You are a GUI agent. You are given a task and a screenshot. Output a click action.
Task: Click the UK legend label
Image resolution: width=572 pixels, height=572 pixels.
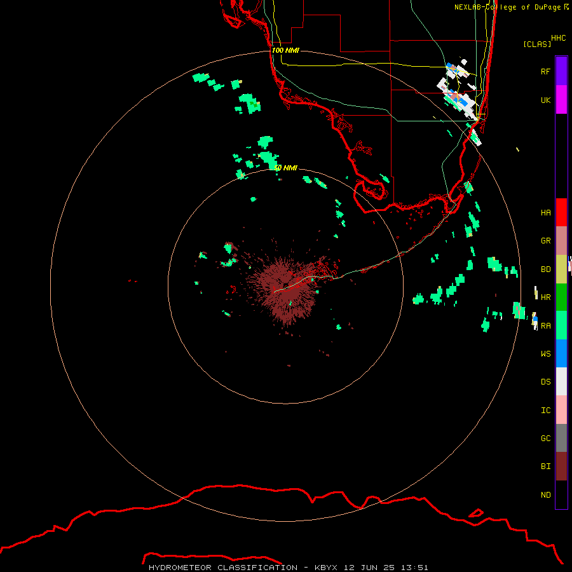coord(545,100)
